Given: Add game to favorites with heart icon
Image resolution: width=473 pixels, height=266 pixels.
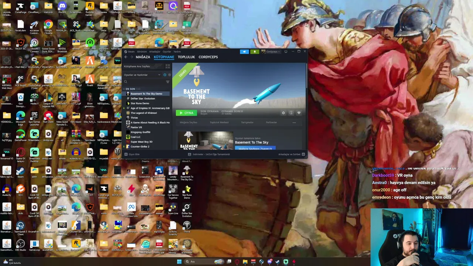Looking at the screenshot, I should [299, 113].
